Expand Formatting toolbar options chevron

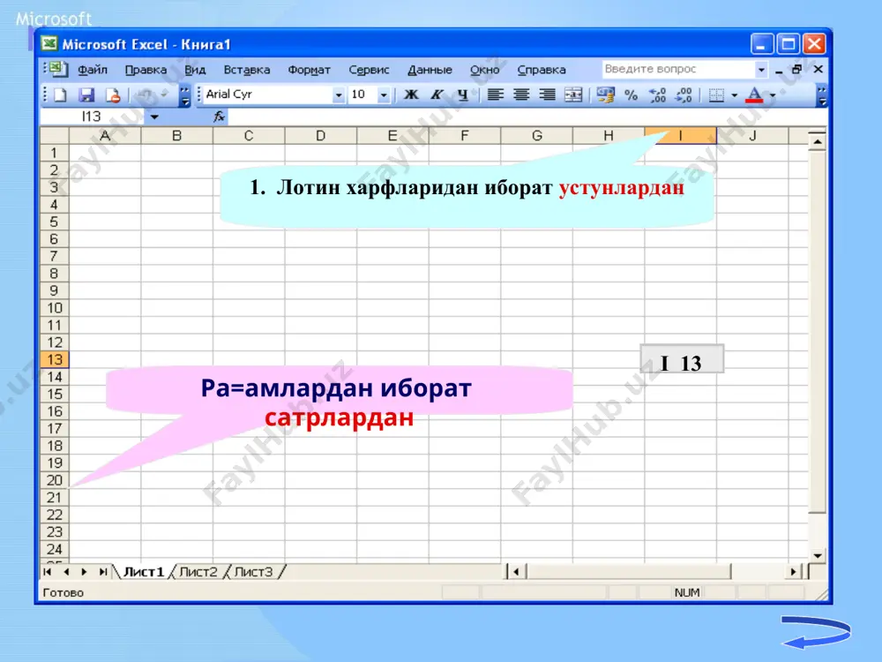coord(822,95)
